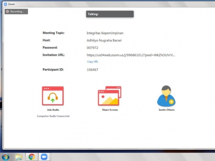Click the Invite Others label

pyautogui.click(x=167, y=110)
